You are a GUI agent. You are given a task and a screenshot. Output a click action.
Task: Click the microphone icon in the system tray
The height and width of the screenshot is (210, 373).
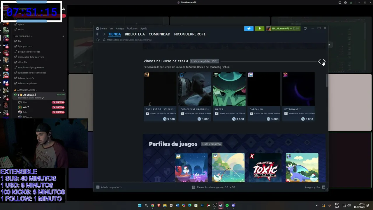pos(330,205)
